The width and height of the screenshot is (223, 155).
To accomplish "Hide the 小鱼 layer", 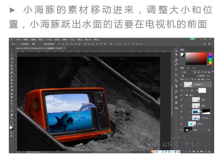I will (181, 100).
